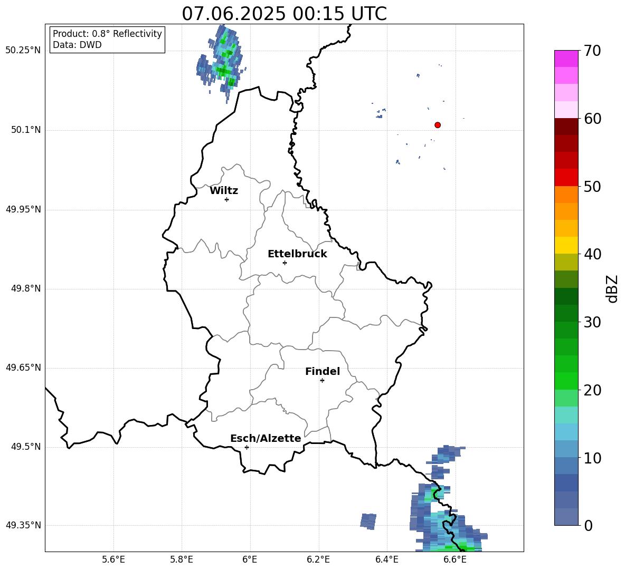
Task: Select the Ettelbruck city label
Action: (297, 254)
